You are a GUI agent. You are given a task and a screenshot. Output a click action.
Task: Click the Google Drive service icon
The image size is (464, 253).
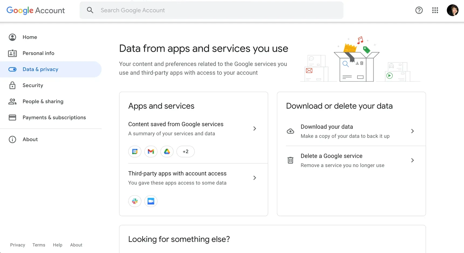click(167, 151)
